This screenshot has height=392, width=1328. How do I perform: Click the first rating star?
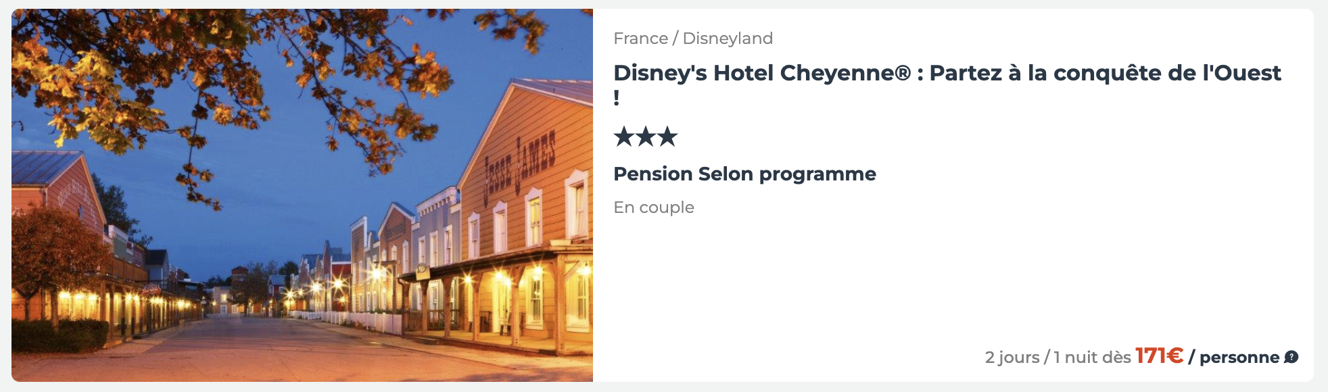(x=624, y=137)
